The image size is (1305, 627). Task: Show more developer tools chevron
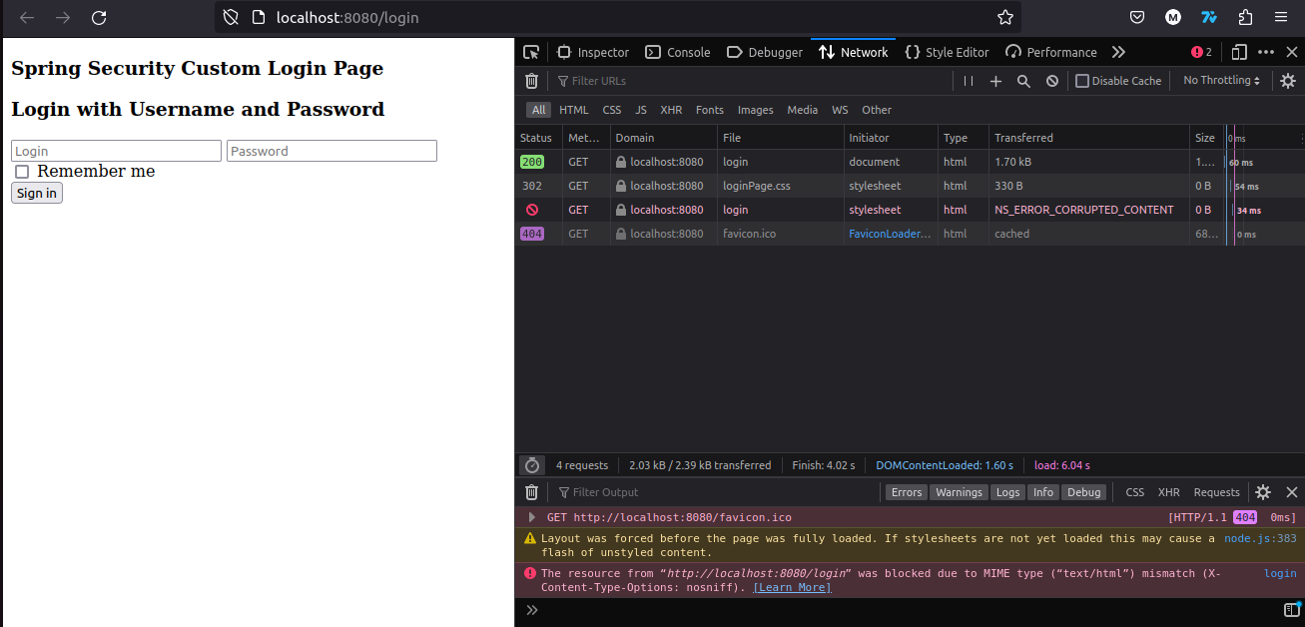1118,52
